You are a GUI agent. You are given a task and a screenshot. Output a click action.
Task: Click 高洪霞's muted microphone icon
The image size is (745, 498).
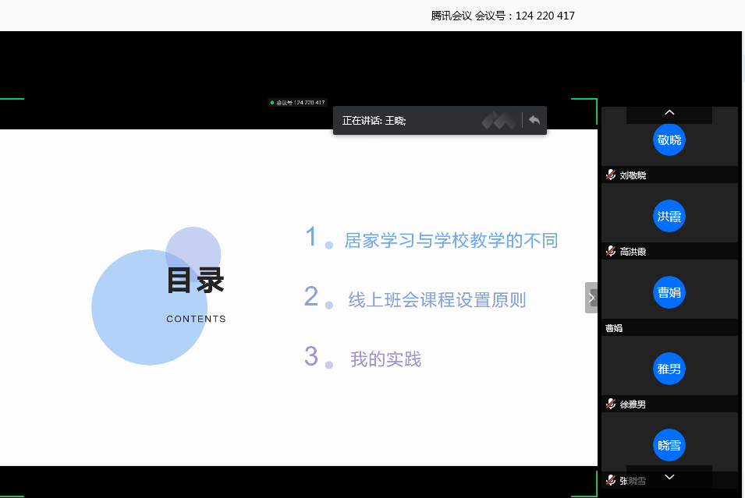(x=611, y=252)
